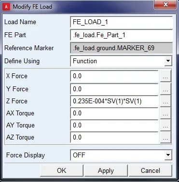The image size is (179, 182).
Task: Click the FE Part input field
Action: coord(122,35)
